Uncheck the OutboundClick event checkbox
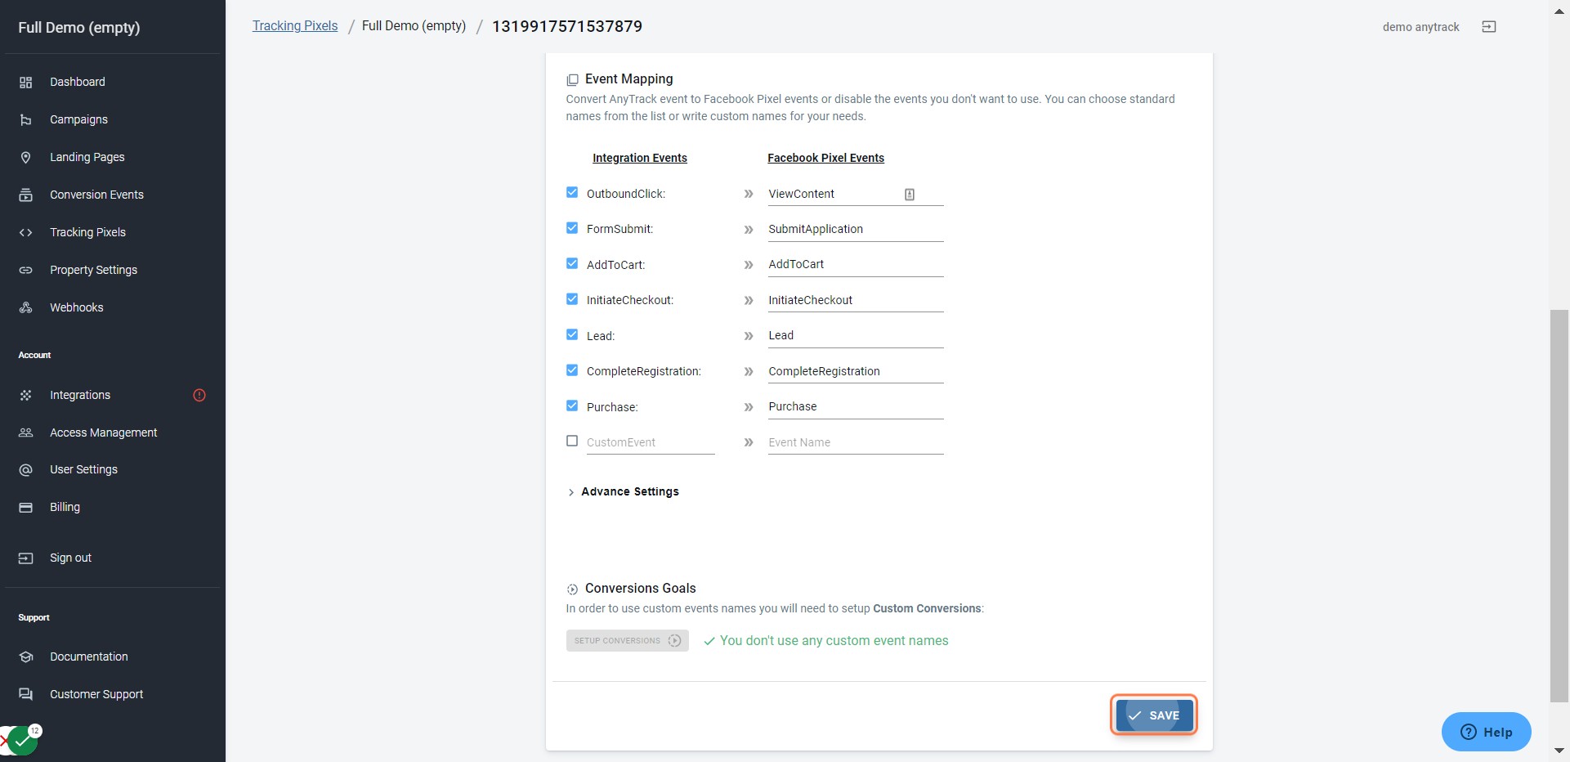The width and height of the screenshot is (1570, 762). 571,191
